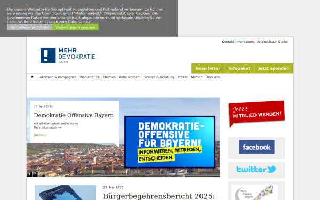Open the Kontakt link
Screen dimensions: 320x200
pyautogui.click(x=228, y=42)
